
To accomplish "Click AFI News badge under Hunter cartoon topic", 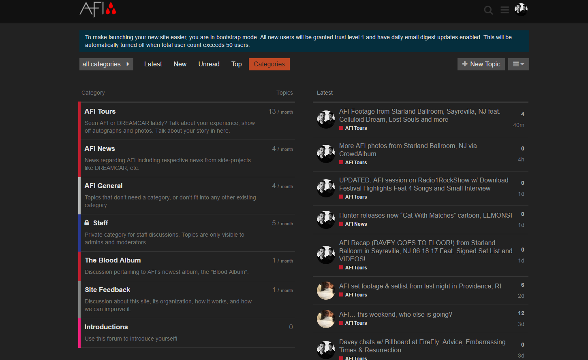I will 353,224.
